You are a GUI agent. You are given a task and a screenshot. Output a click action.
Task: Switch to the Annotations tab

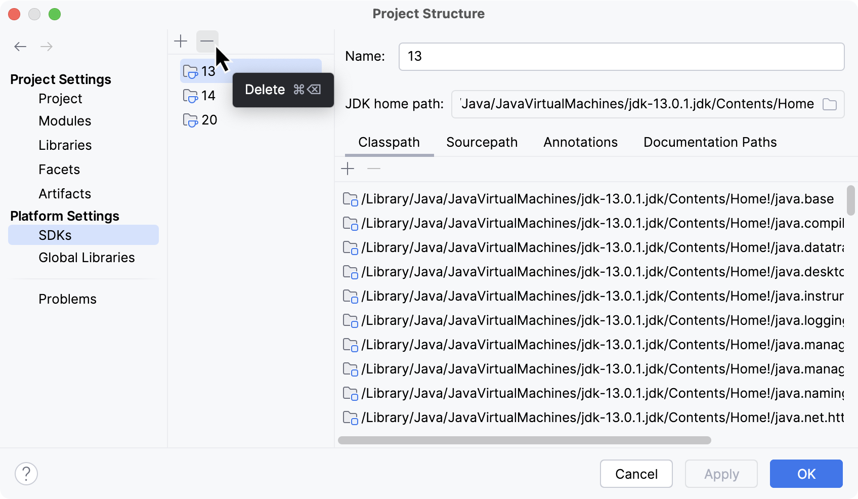point(580,142)
